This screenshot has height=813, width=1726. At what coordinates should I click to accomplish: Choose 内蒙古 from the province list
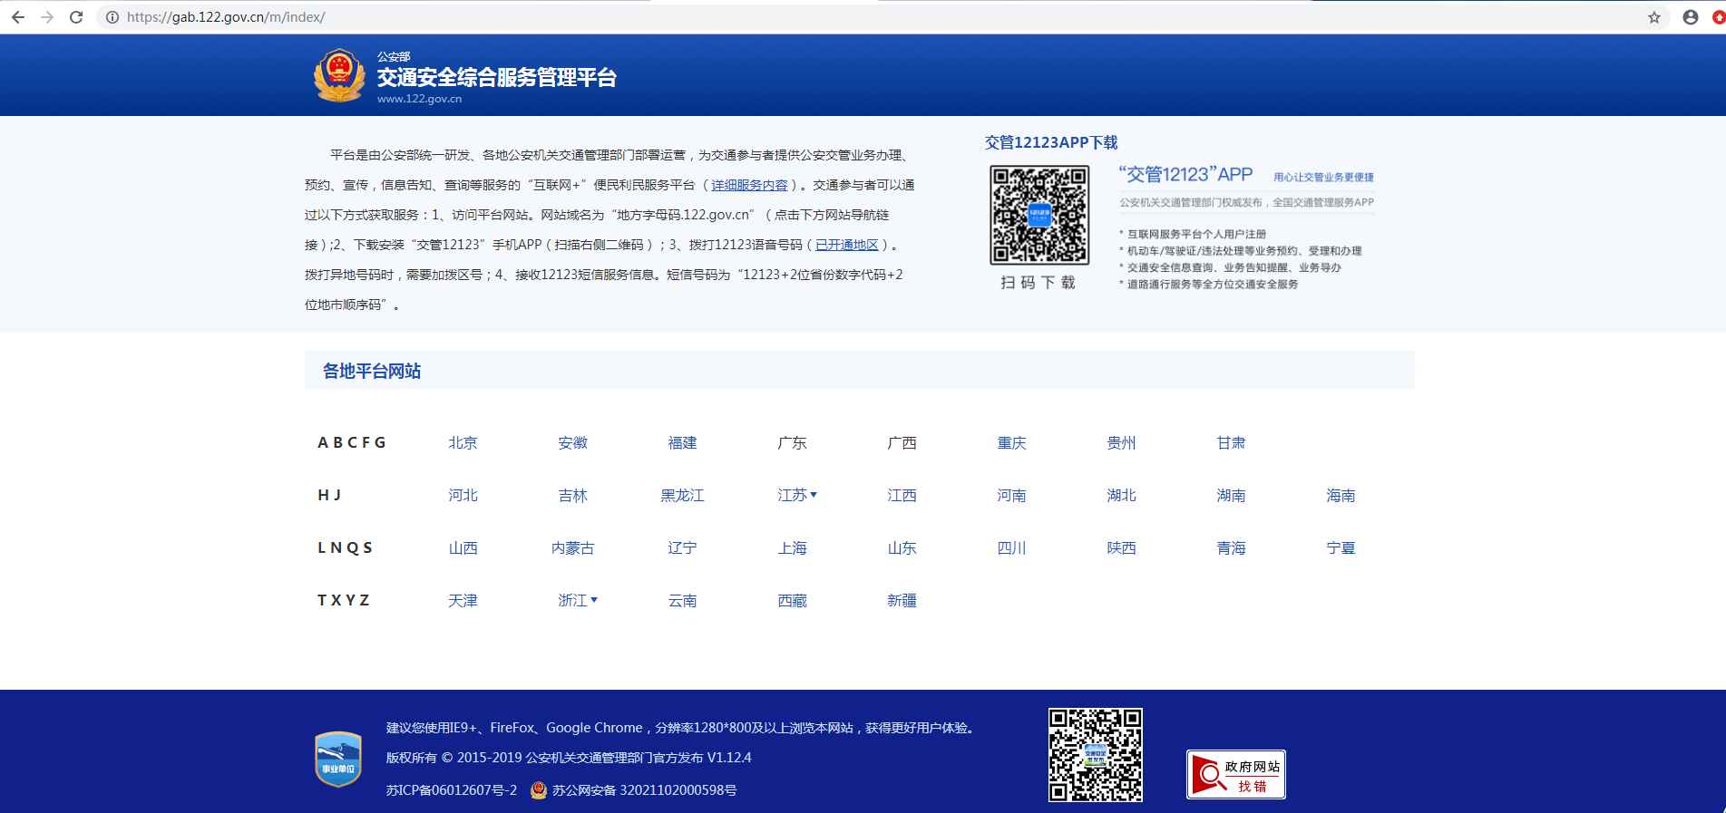[572, 547]
